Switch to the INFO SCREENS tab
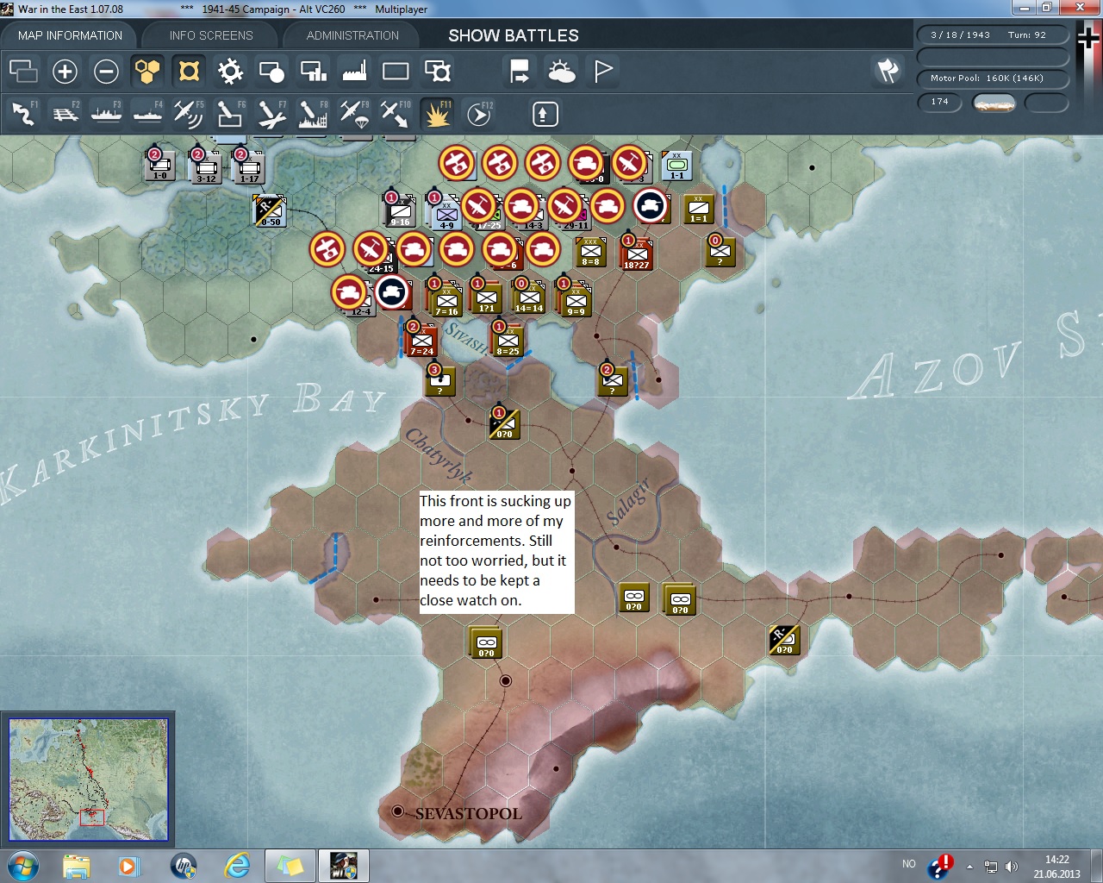The width and height of the screenshot is (1103, 883). click(211, 35)
